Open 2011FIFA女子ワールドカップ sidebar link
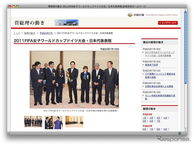The image size is (194, 145). point(160,54)
